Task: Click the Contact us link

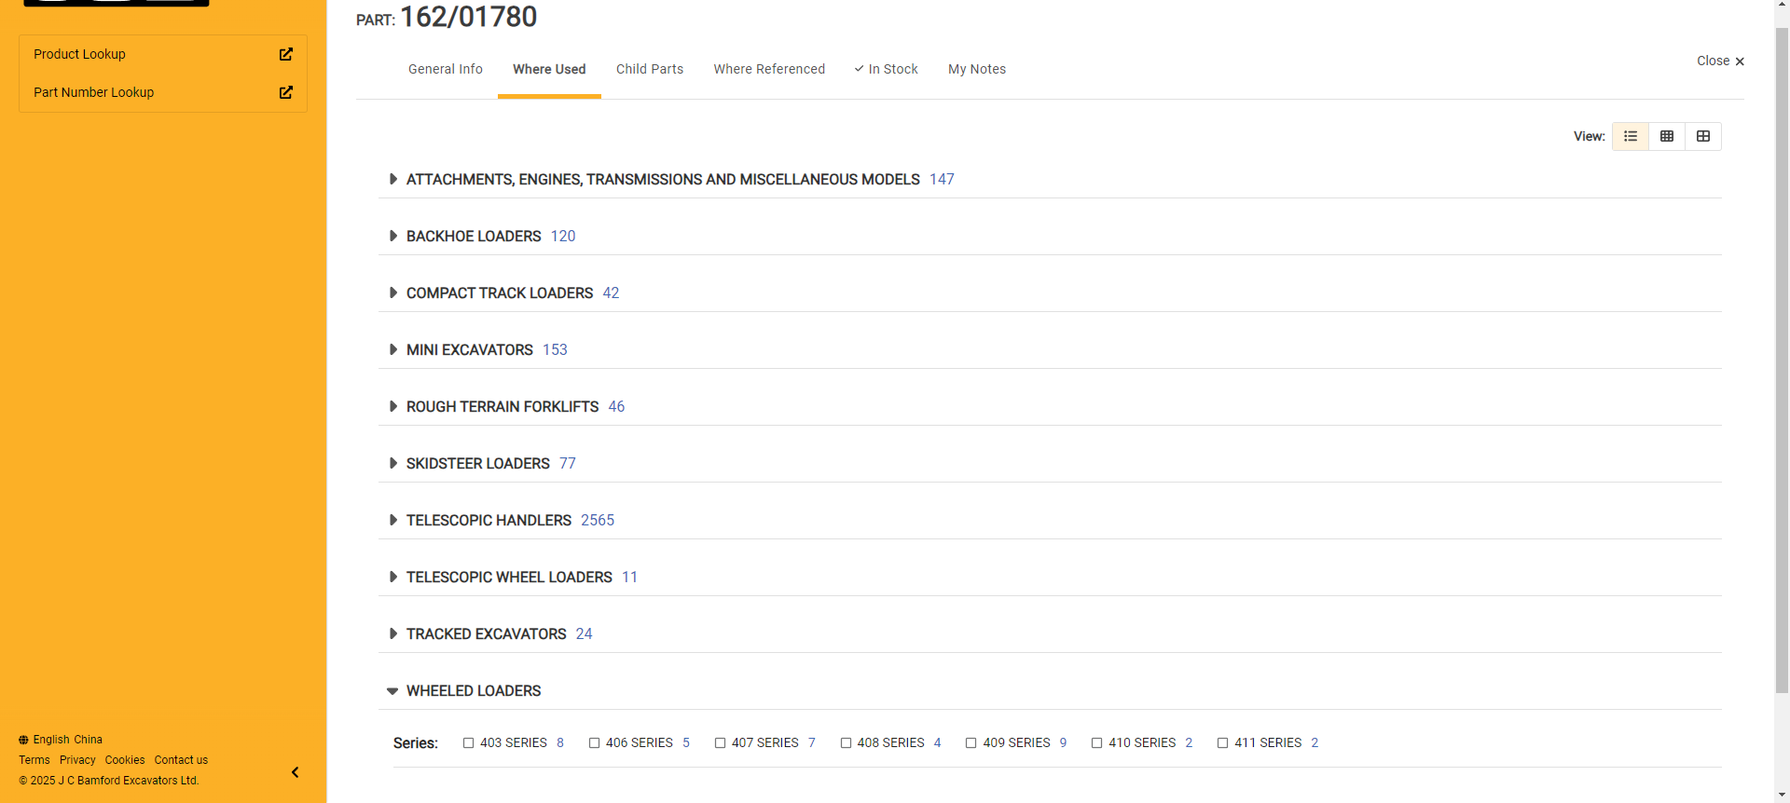Action: tap(181, 760)
